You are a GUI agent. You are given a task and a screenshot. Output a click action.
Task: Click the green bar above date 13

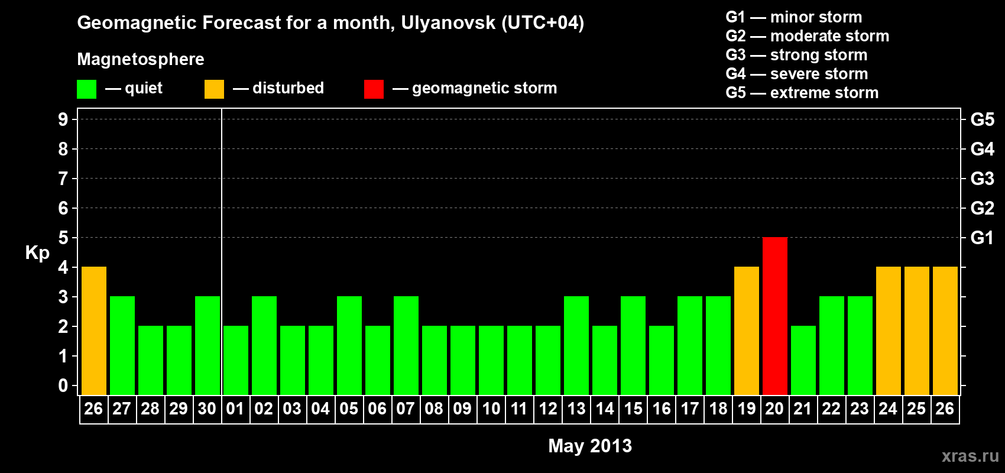[576, 345]
